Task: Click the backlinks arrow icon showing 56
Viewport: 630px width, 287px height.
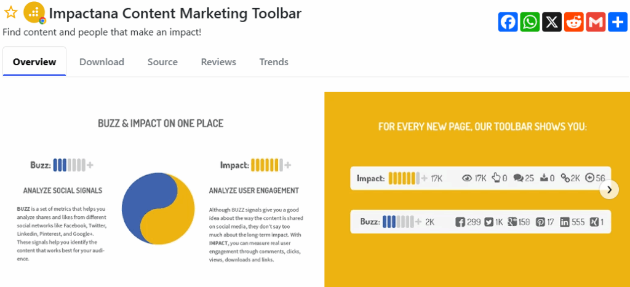Action: click(590, 178)
